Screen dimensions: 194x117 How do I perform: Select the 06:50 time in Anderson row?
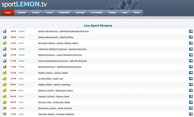(x=13, y=91)
